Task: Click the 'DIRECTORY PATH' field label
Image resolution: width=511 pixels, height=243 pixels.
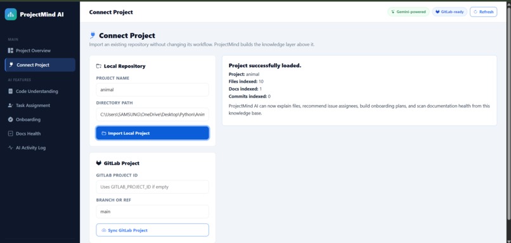Action: pos(114,103)
